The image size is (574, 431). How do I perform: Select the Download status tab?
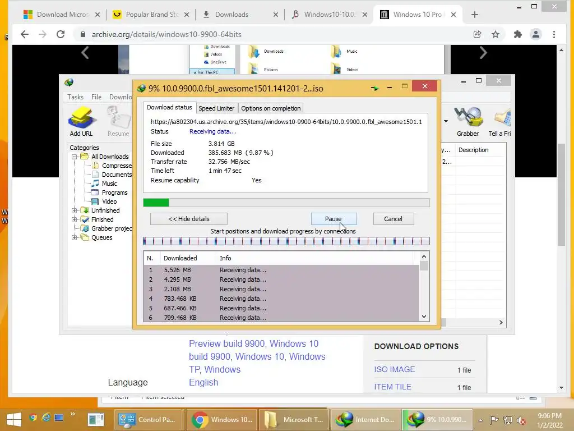[169, 107]
